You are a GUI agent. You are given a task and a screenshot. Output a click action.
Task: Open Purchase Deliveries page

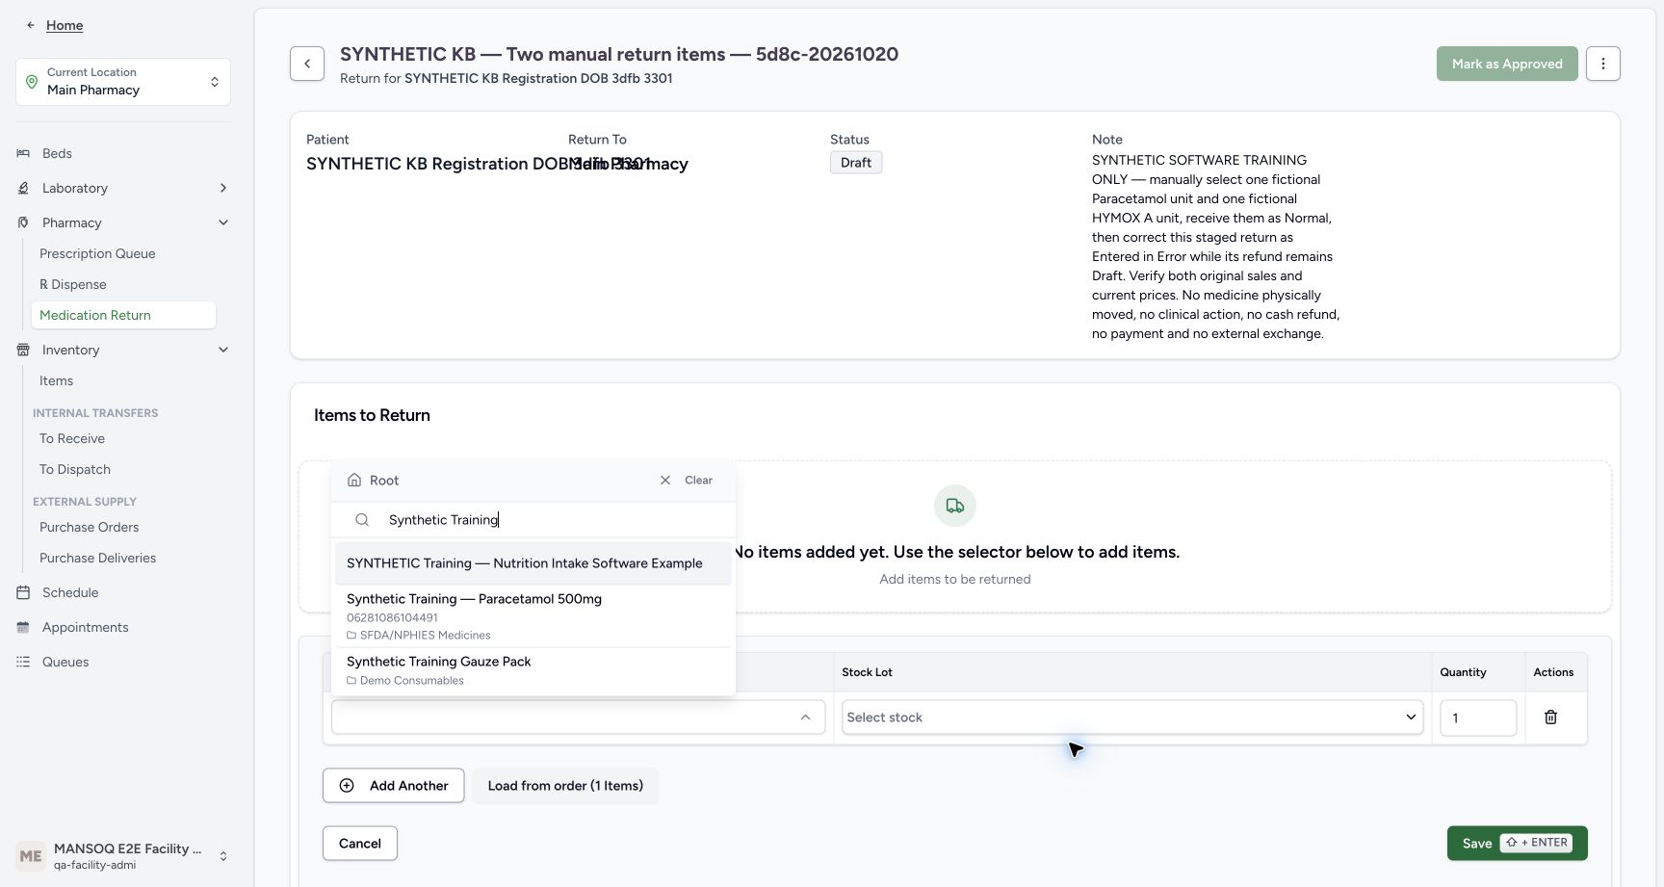[97, 558]
